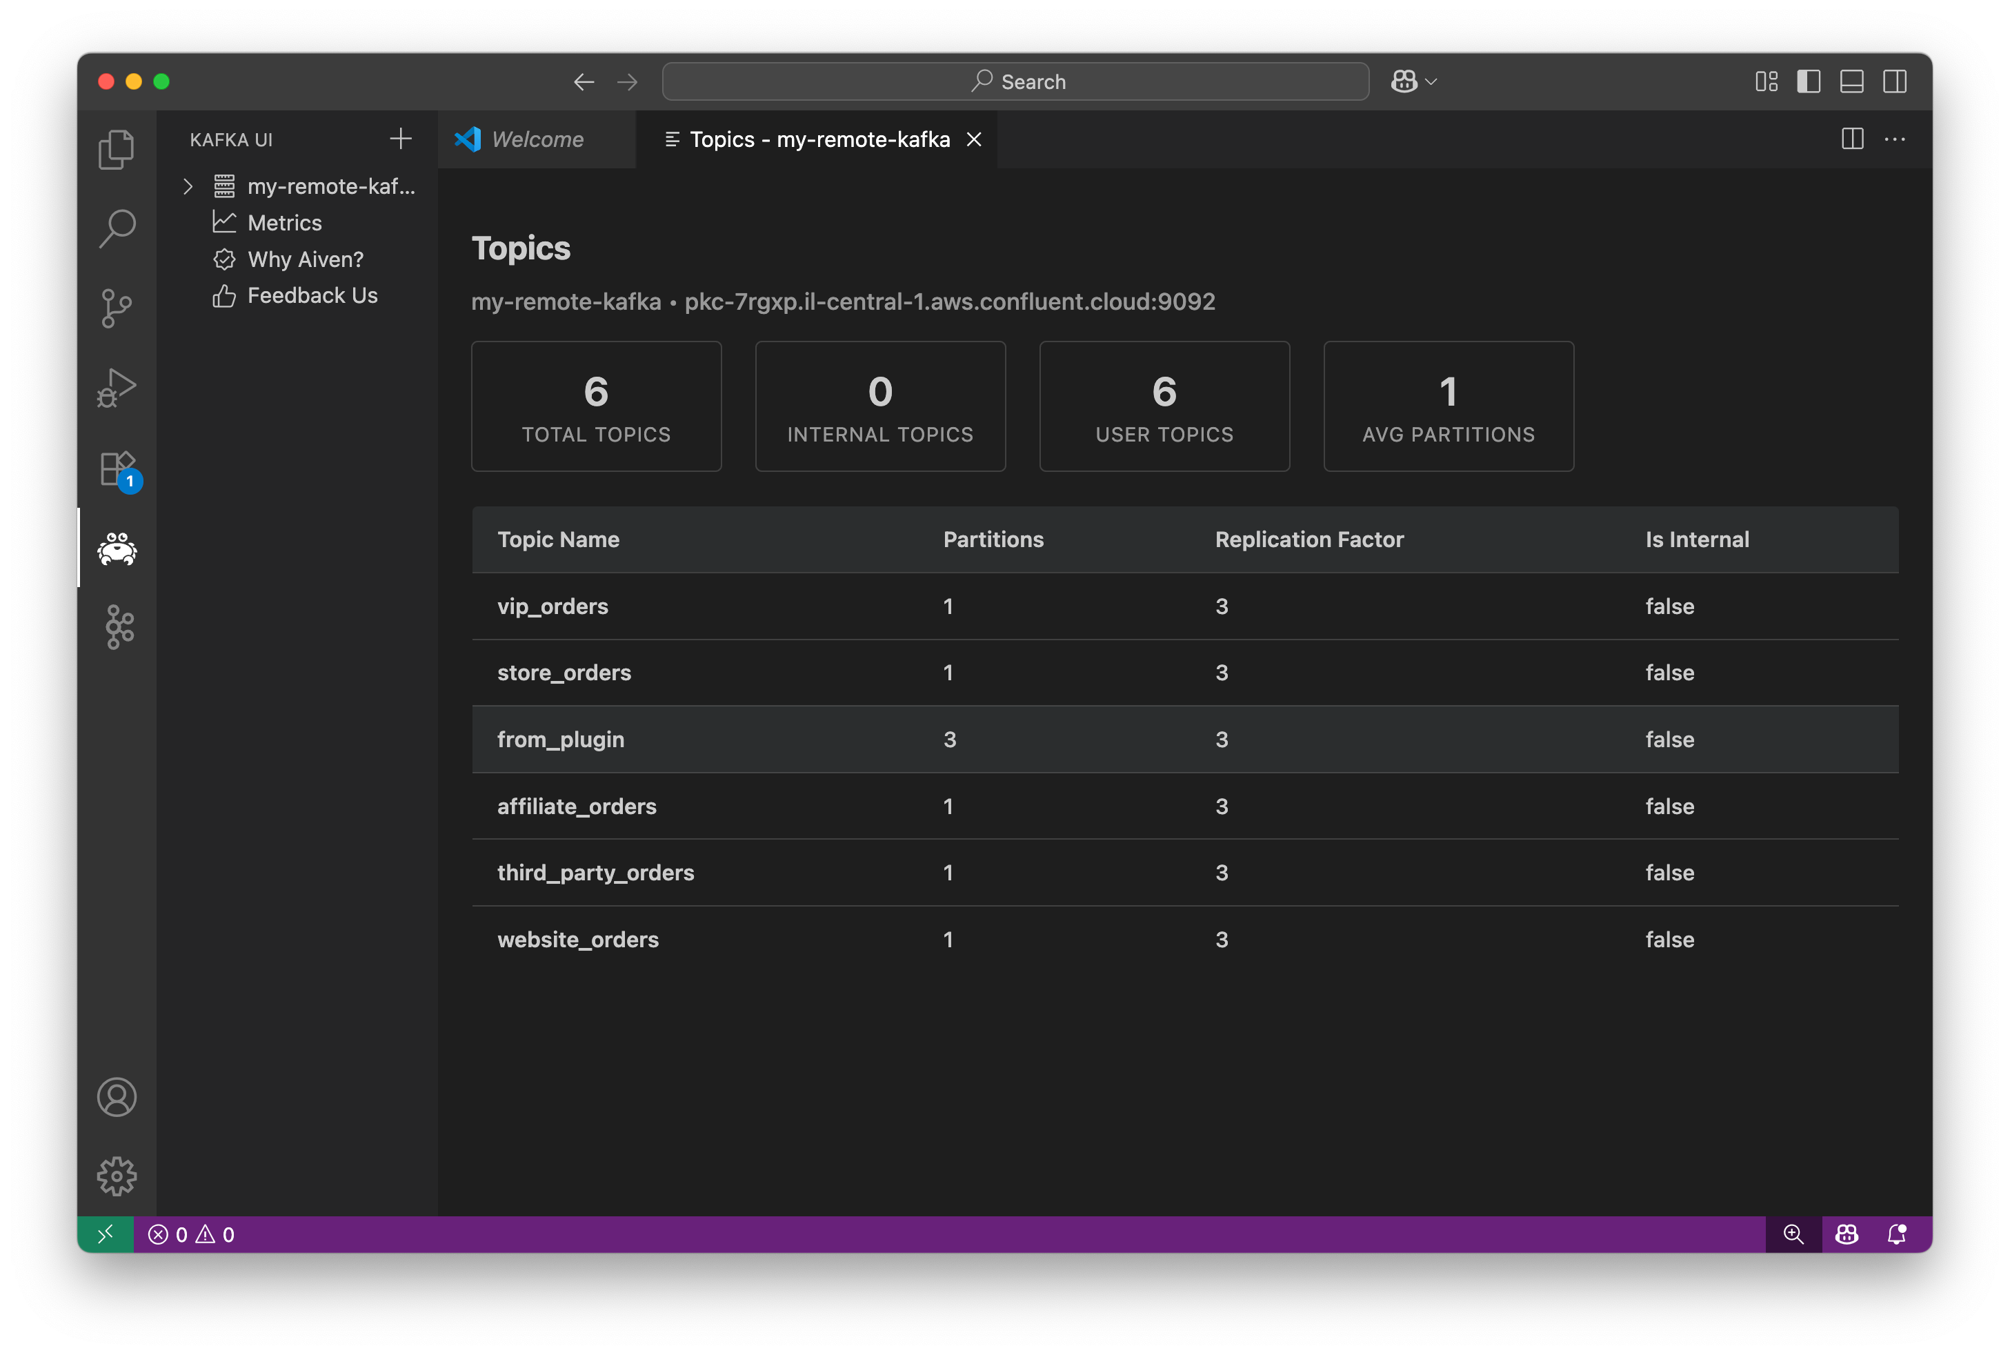Toggle primary side bar visibility
Viewport: 2010px width, 1355px height.
(x=1809, y=81)
